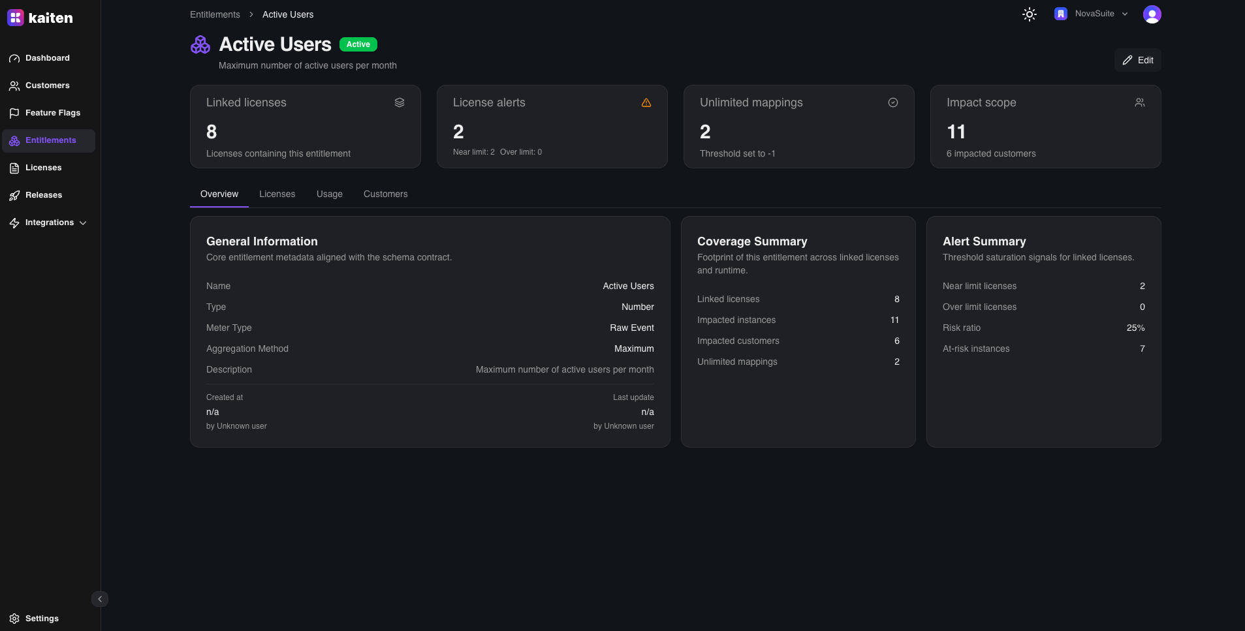Click the kaiten logo icon
Image resolution: width=1245 pixels, height=631 pixels.
tap(16, 18)
